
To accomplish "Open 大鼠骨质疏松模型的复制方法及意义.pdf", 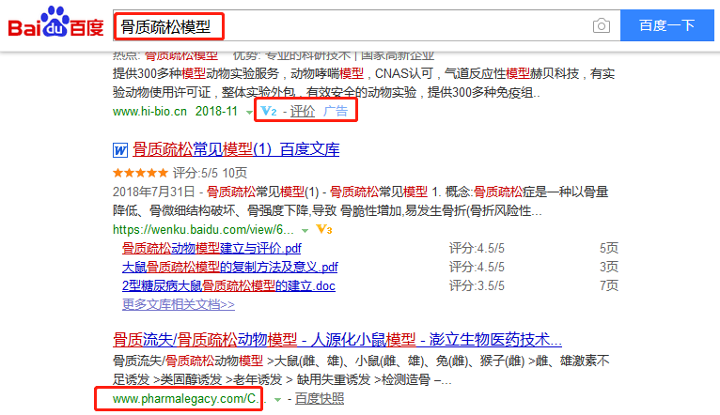I will 230,267.
